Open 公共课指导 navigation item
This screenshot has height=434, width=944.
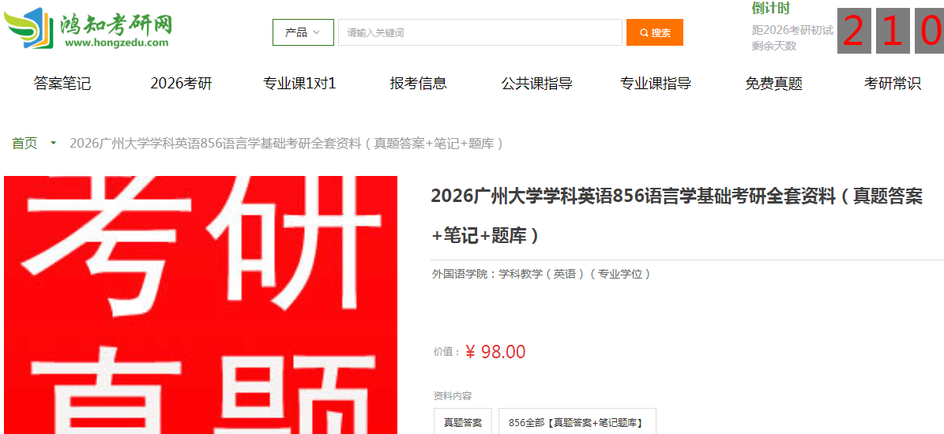point(536,84)
